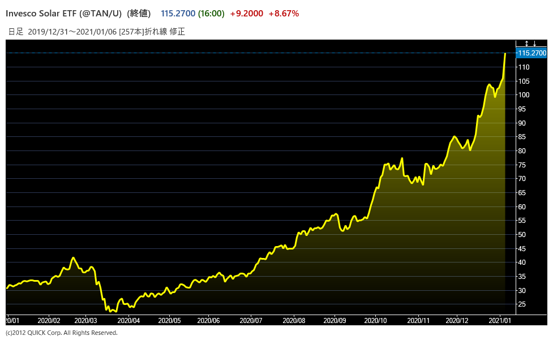Click the chart line's peak at far right
Image resolution: width=553 pixels, height=340 pixels.
click(505, 54)
